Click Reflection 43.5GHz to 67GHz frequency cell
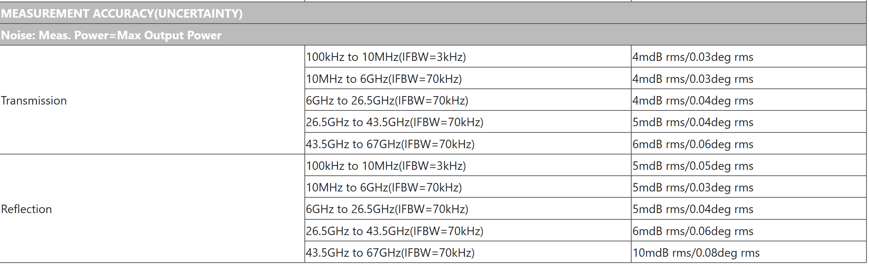 [390, 253]
